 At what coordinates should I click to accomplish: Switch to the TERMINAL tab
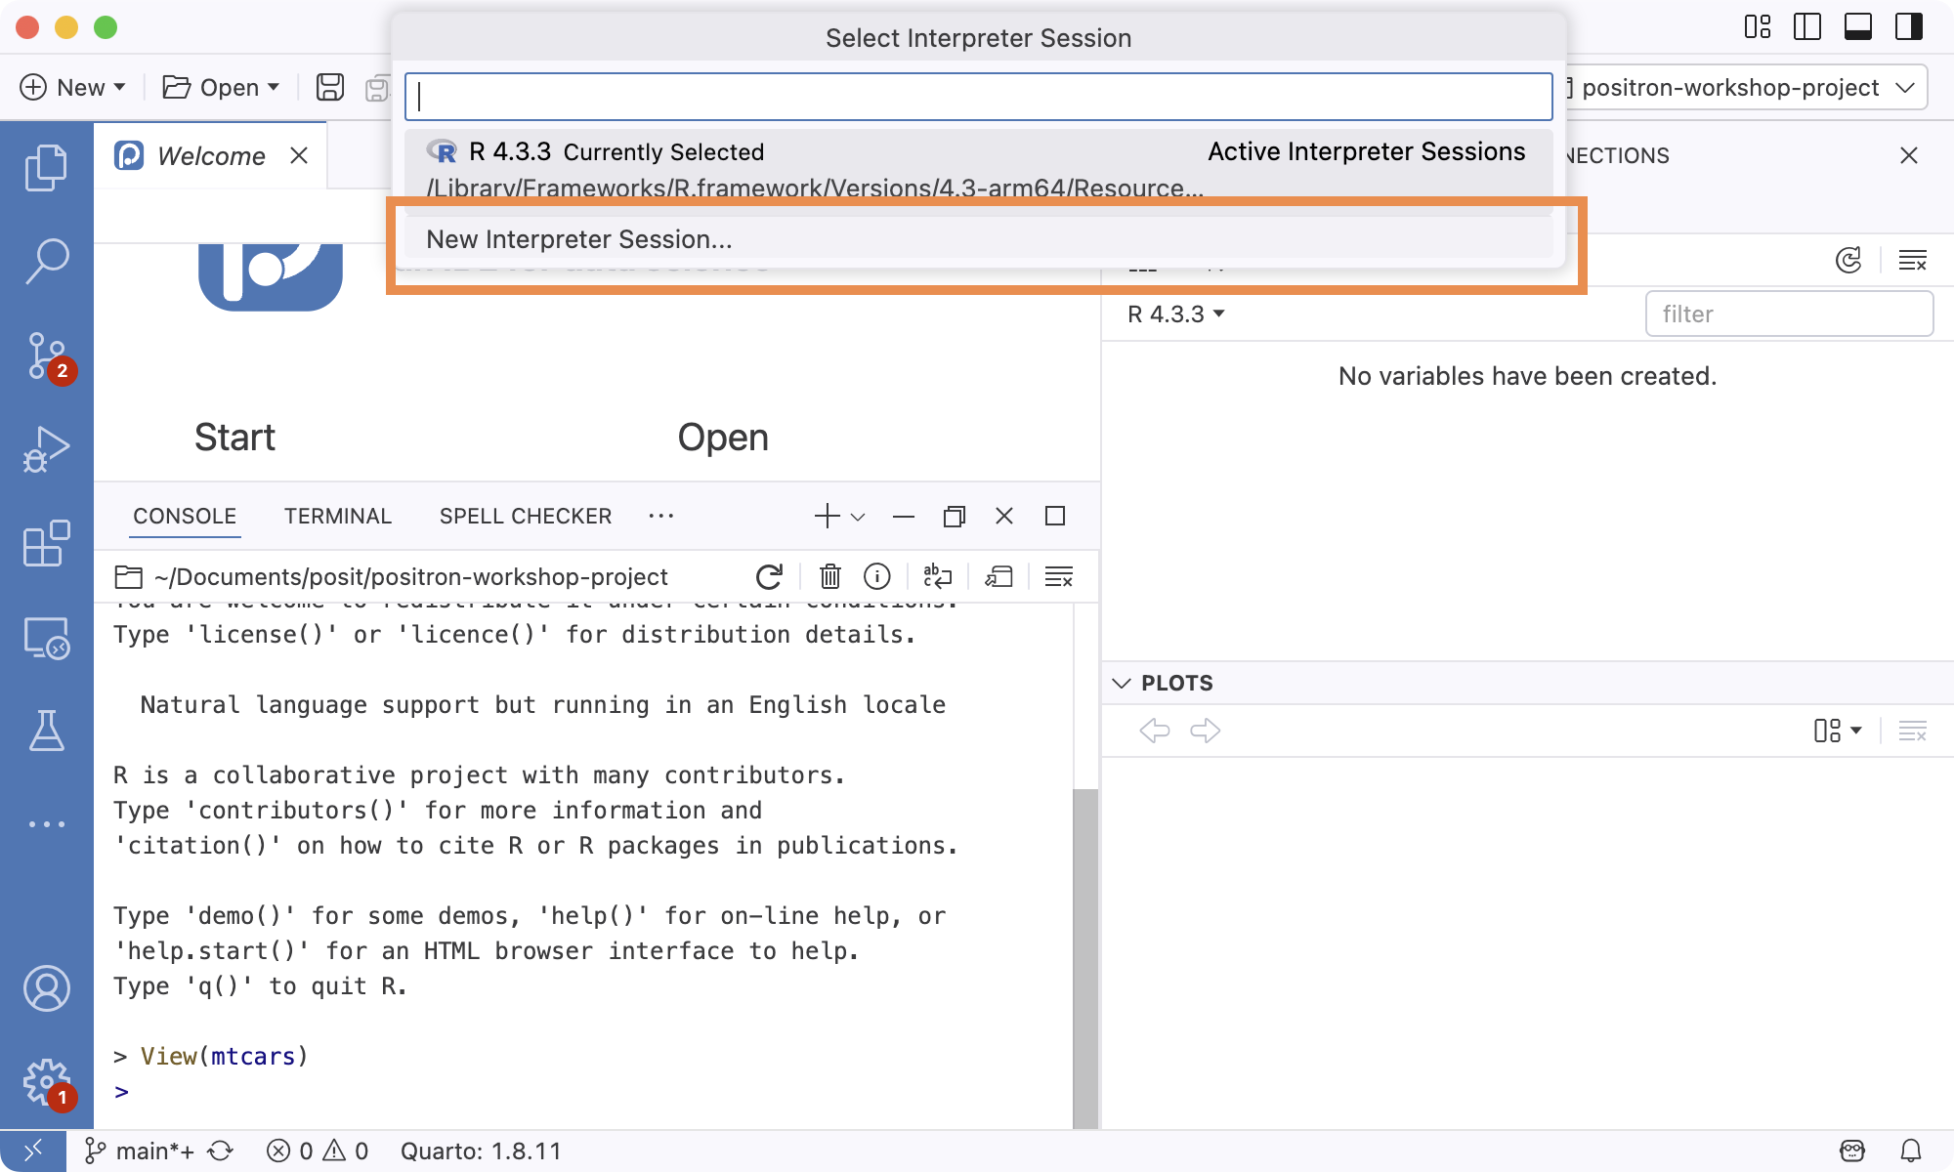[338, 516]
